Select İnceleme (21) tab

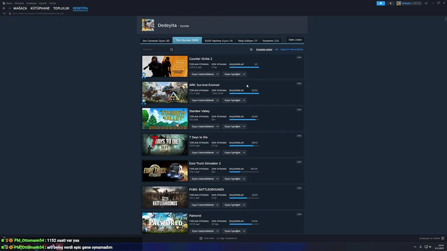pyautogui.click(x=271, y=40)
